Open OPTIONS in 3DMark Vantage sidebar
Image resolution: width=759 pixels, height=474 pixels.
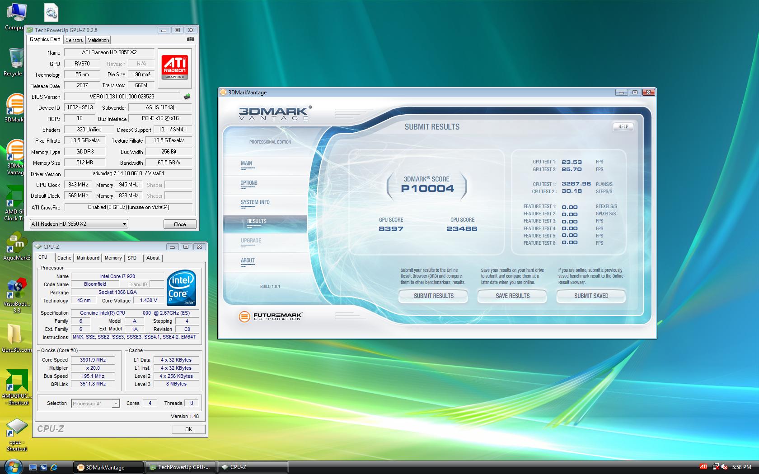click(x=265, y=185)
